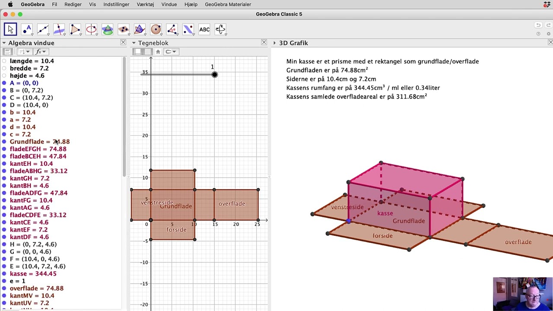This screenshot has width=553, height=311.
Task: Select 'Kassens rumfang' text line in 3D Grafik
Action: [363, 88]
